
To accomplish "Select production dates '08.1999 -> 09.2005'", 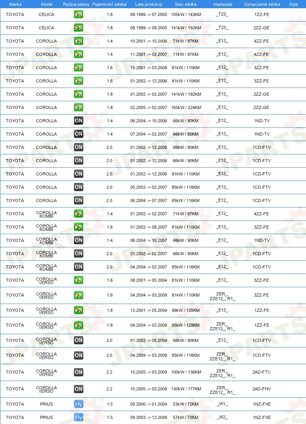I will (149, 28).
